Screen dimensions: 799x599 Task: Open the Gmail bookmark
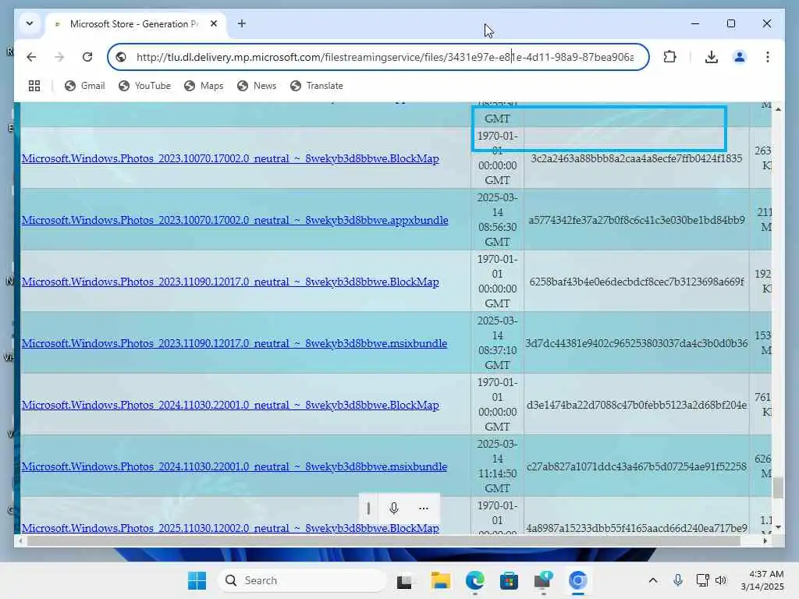pyautogui.click(x=84, y=86)
